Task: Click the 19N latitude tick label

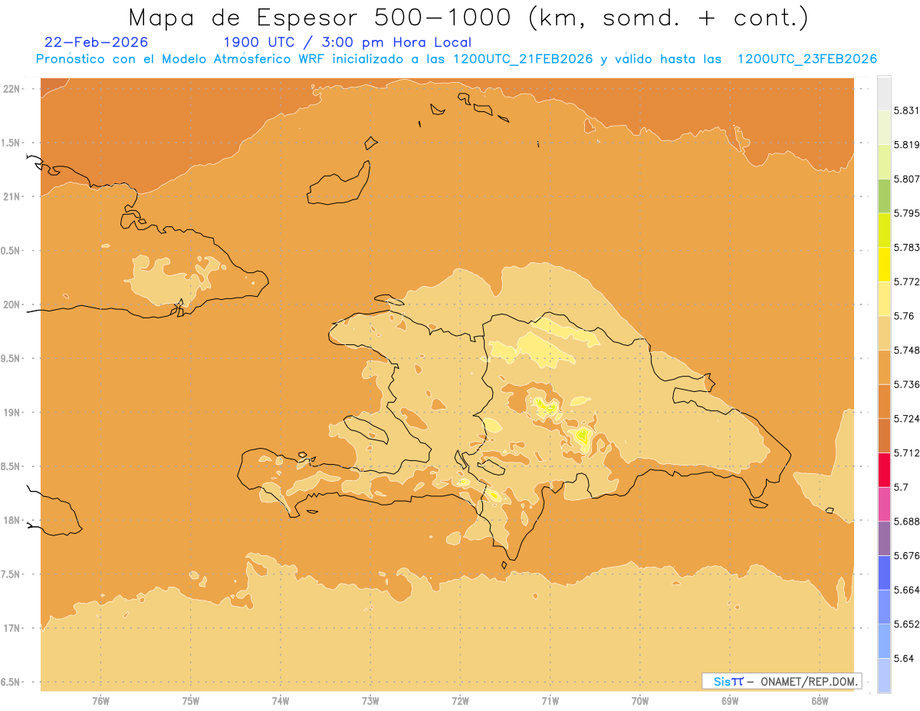Action: [13, 413]
